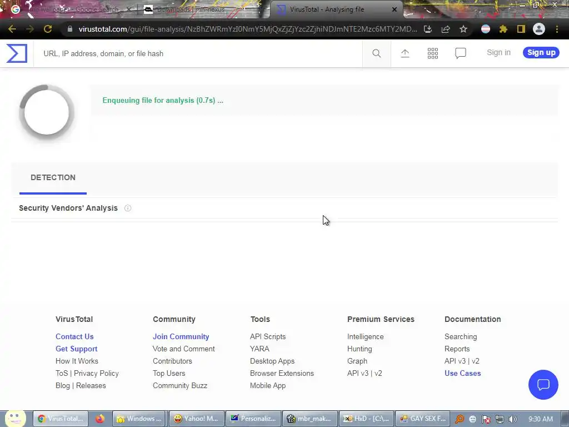This screenshot has width=569, height=427.
Task: Open the Community Buzz link
Action: pos(180,386)
